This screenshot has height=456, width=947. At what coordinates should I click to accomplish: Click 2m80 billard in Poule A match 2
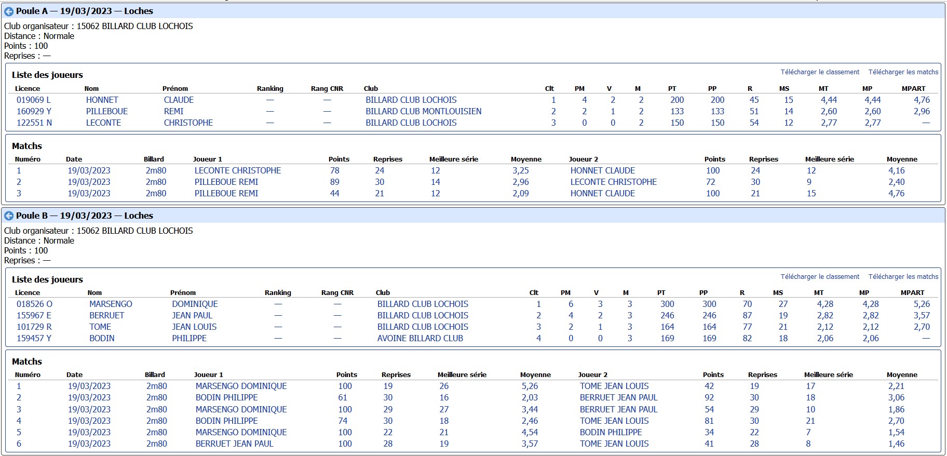156,182
